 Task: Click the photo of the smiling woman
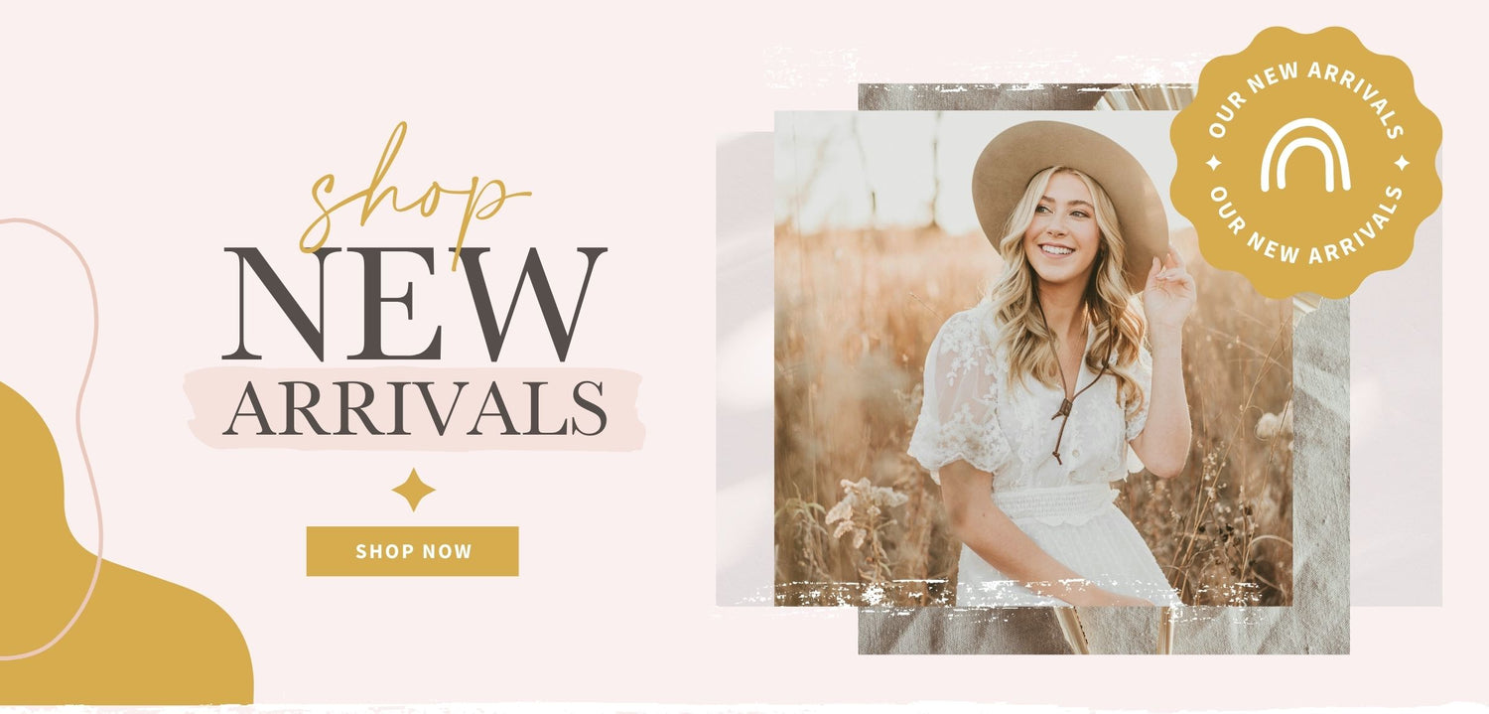click(1033, 357)
